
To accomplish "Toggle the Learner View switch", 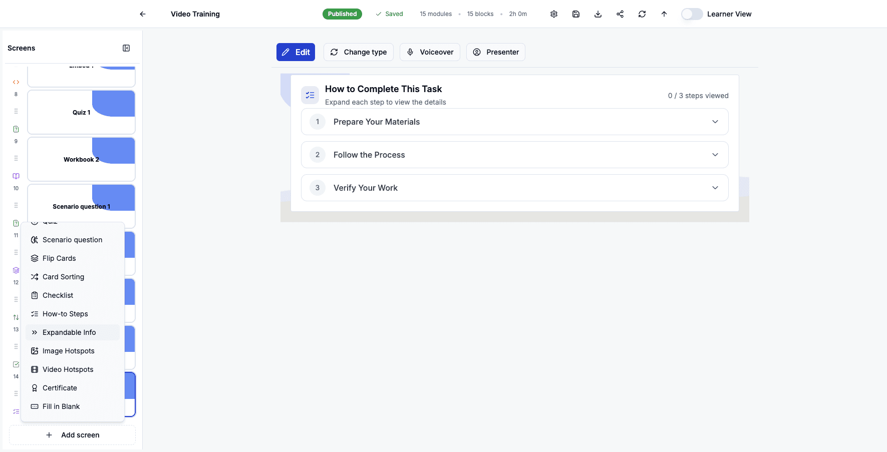I will click(x=692, y=14).
